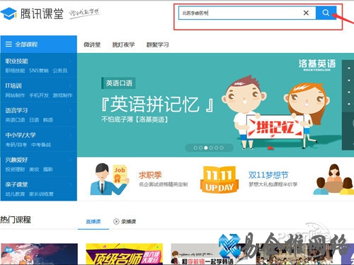This screenshot has width=354, height=265.
Task: Select the 中小学/大学 category heading
Action: pyautogui.click(x=21, y=135)
